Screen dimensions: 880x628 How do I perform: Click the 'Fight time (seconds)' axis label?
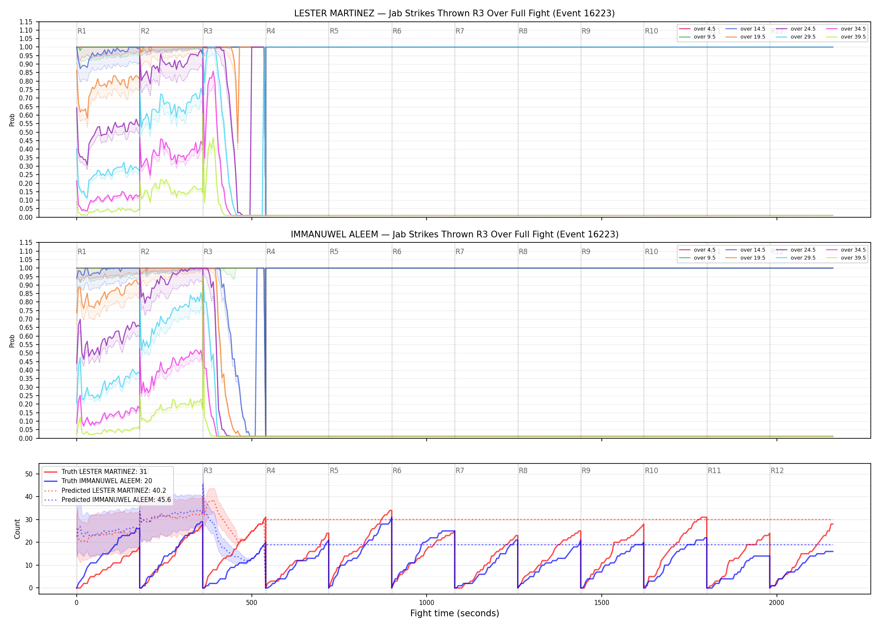[x=455, y=613]
